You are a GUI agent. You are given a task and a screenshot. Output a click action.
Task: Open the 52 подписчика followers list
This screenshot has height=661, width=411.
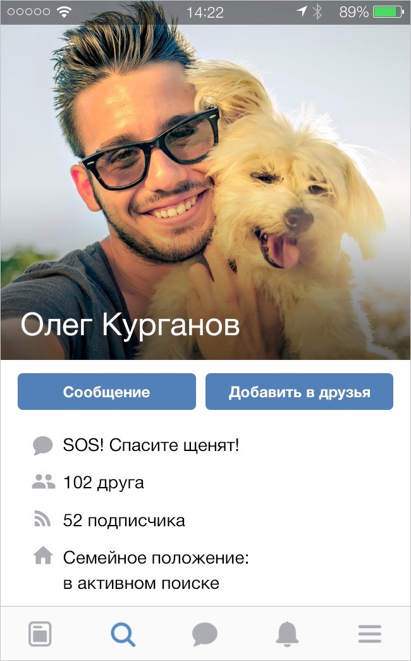[x=124, y=521]
